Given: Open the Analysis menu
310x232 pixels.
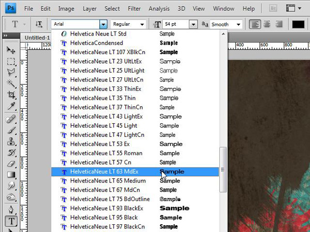Looking at the screenshot, I should (159, 9).
